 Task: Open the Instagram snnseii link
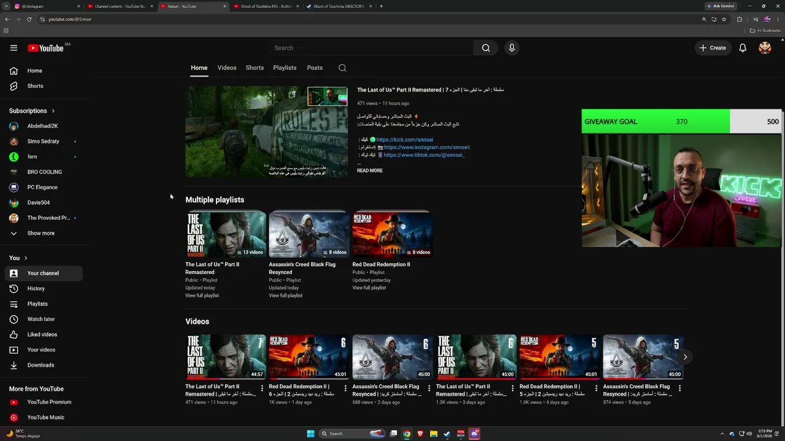pyautogui.click(x=427, y=148)
